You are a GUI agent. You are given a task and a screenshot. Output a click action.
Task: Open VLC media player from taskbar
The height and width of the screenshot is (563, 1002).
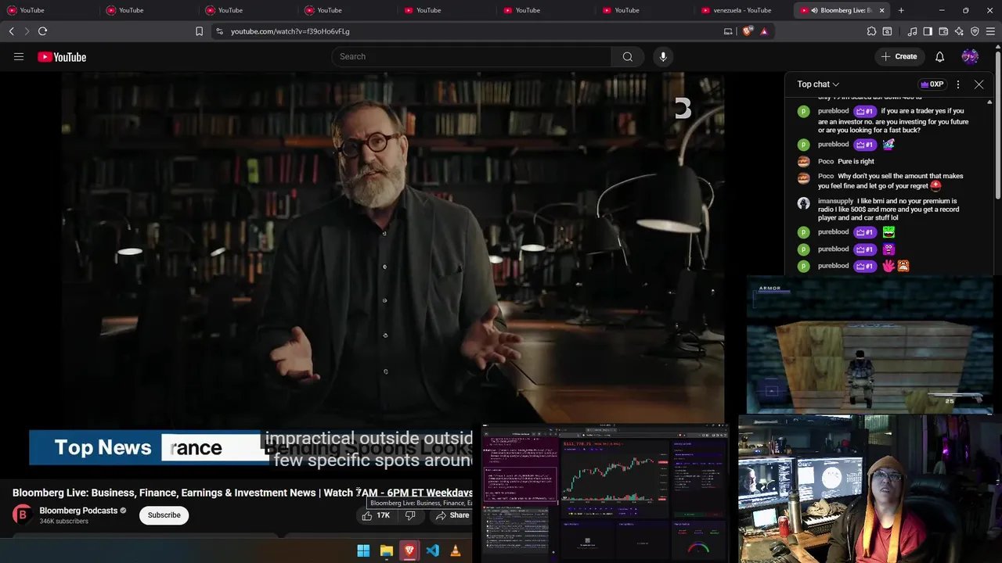click(455, 550)
